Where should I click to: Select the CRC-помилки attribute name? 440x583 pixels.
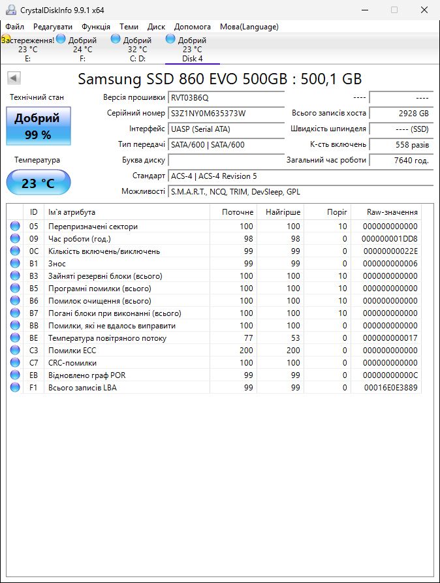point(72,363)
